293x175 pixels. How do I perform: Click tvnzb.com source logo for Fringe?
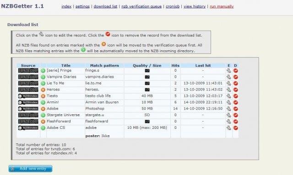pyautogui.click(x=28, y=70)
